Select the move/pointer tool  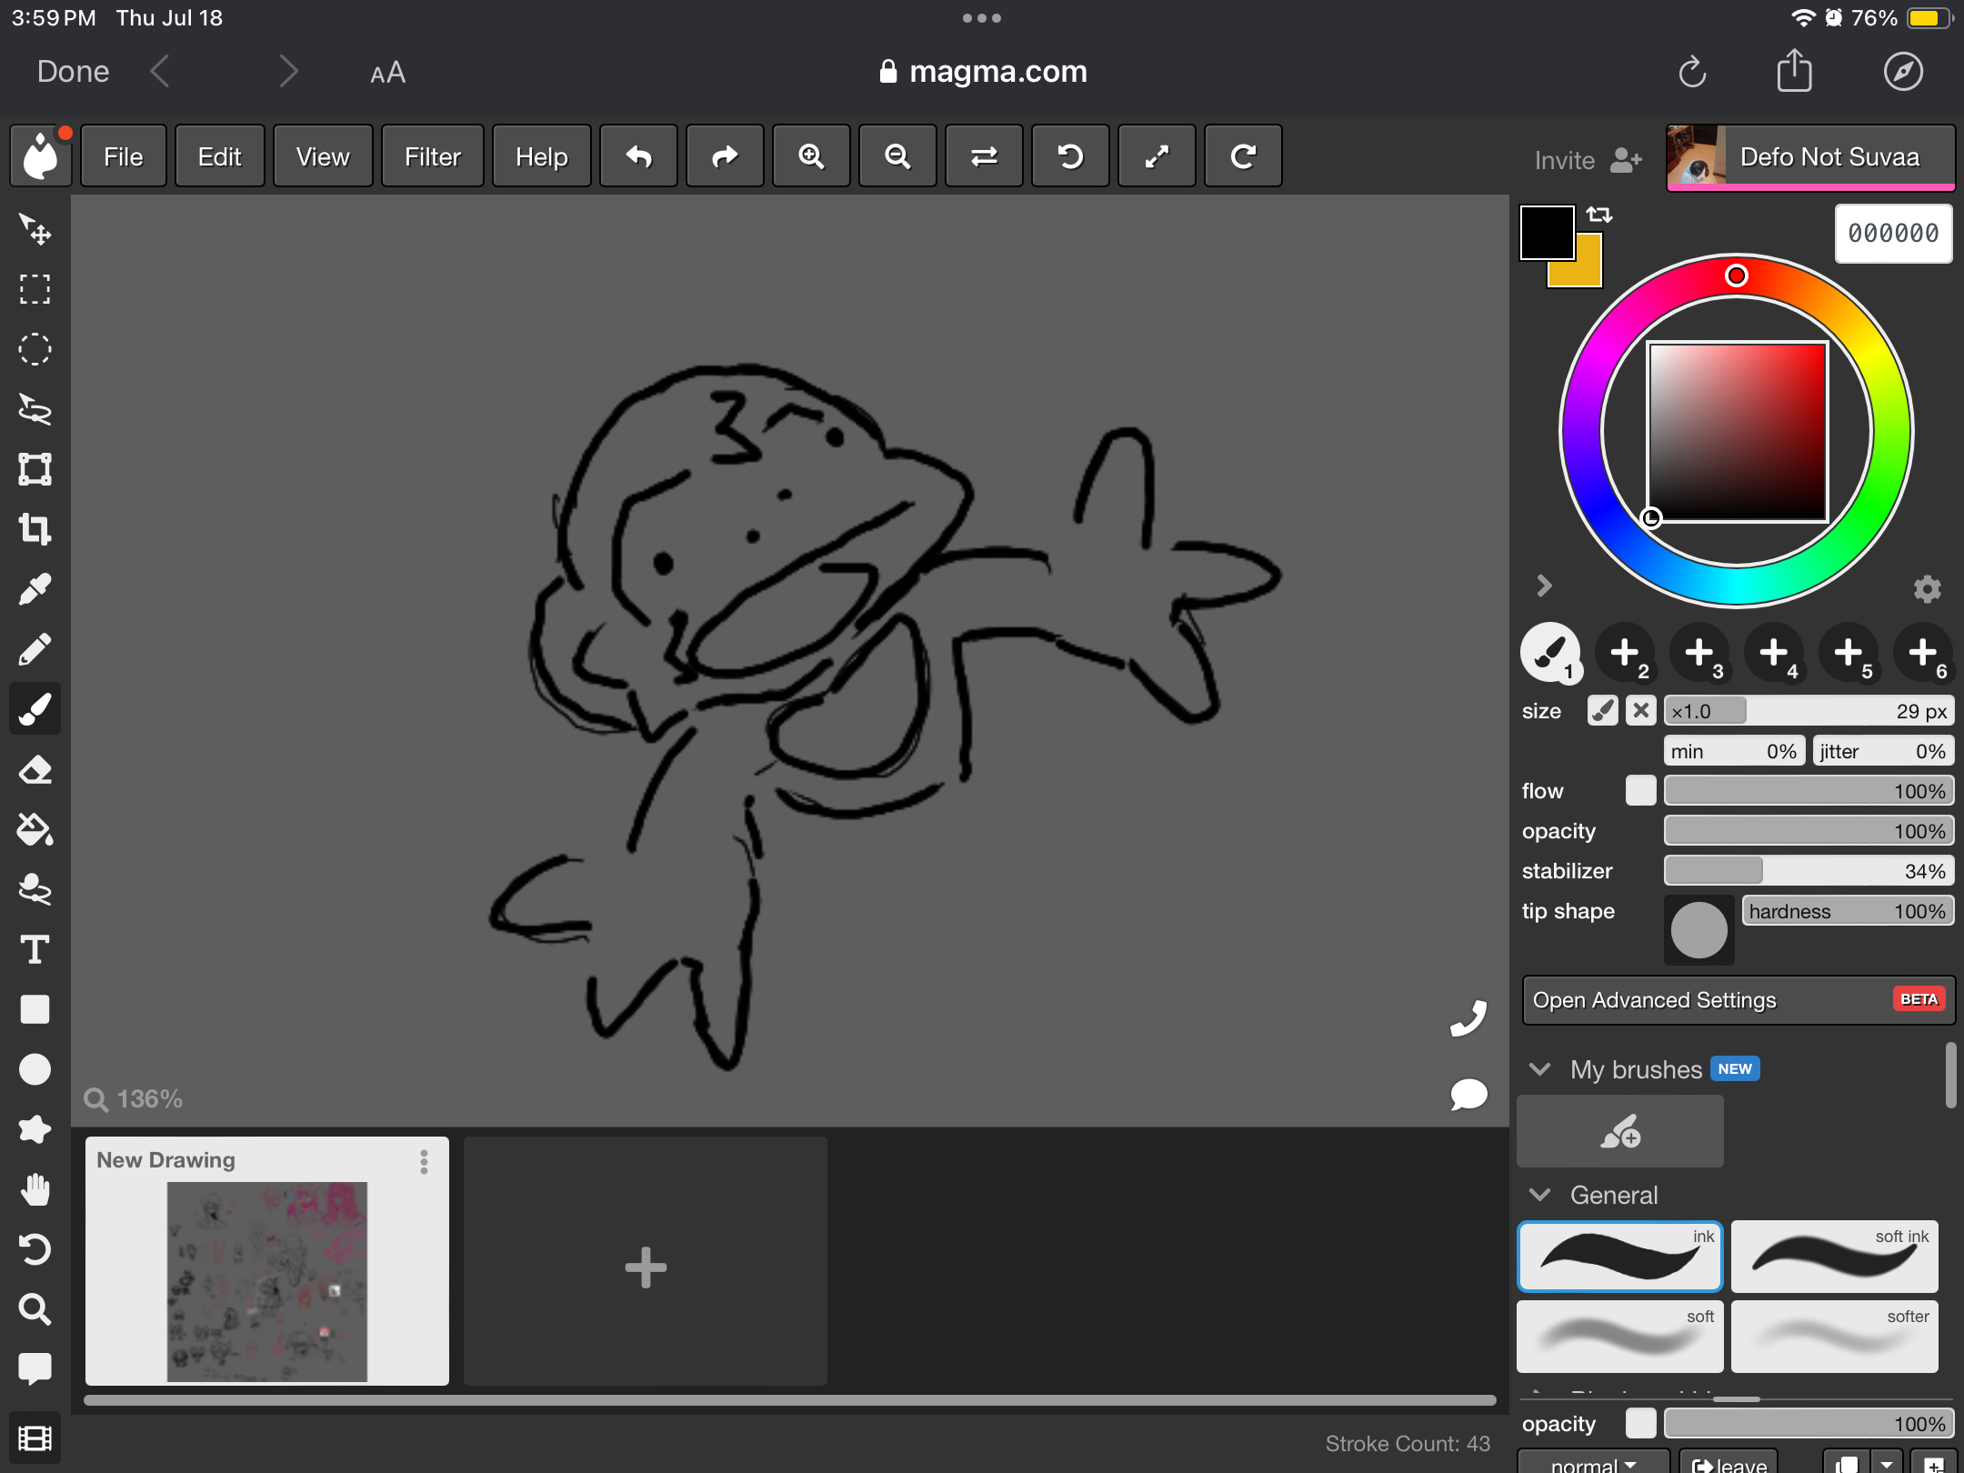[35, 229]
